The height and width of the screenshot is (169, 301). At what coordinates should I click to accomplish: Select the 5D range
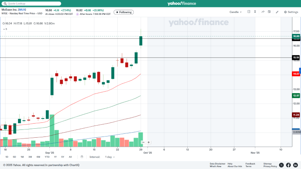(x=15, y=157)
